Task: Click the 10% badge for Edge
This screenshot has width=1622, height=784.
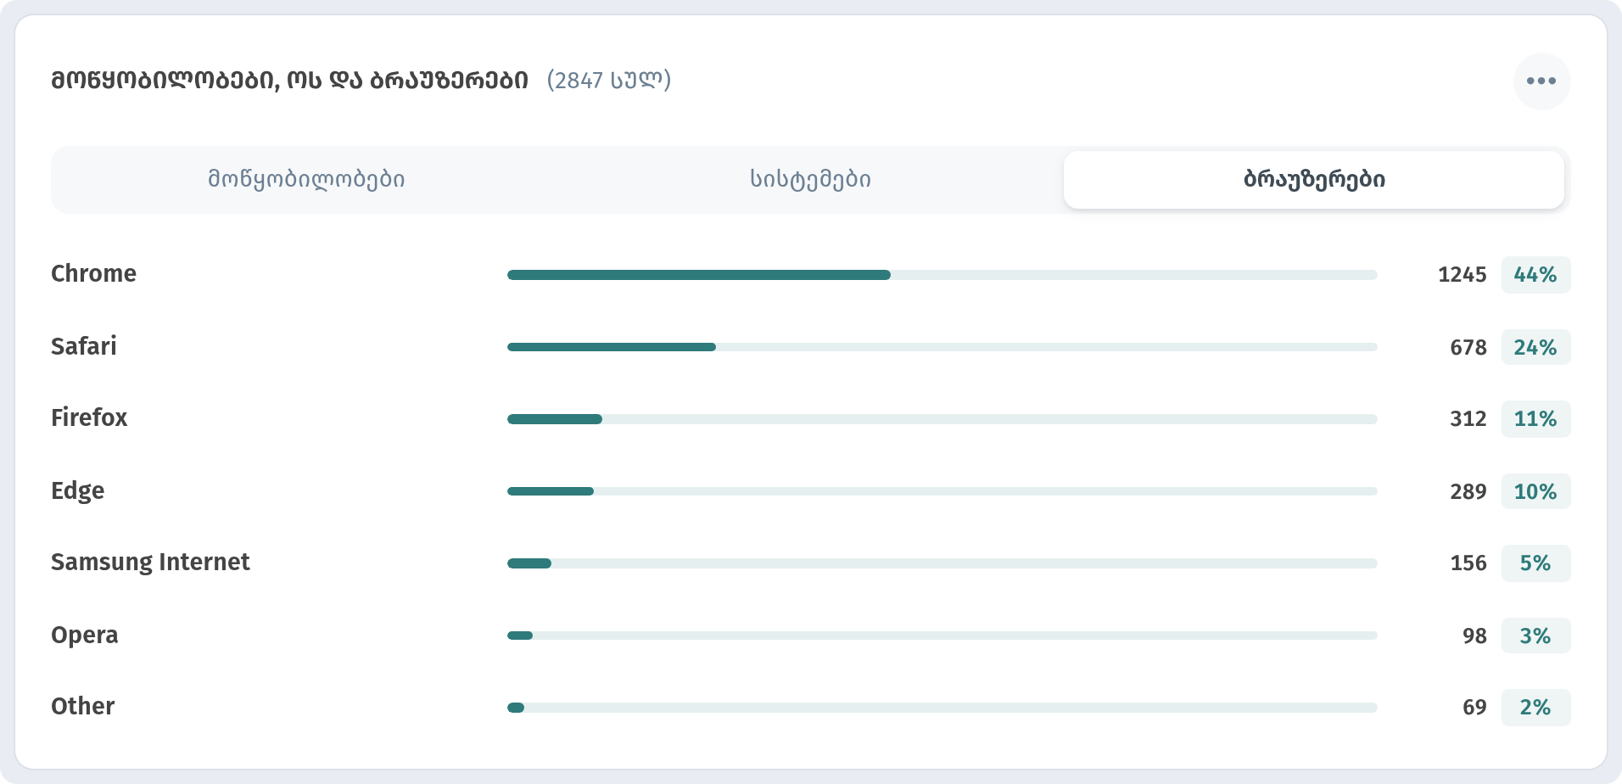Action: tap(1535, 491)
